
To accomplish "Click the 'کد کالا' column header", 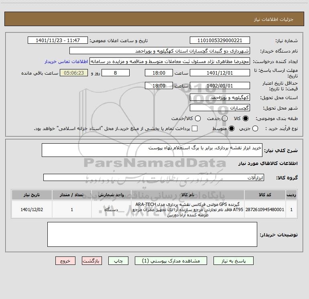I will pyautogui.click(x=265, y=195).
